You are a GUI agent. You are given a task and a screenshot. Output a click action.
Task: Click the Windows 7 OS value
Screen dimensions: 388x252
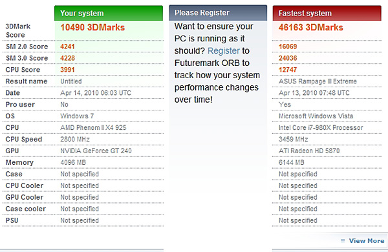pyautogui.click(x=77, y=116)
